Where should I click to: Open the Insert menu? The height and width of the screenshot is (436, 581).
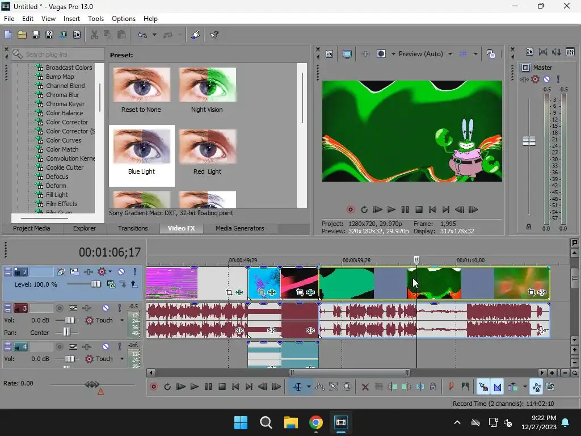(71, 19)
